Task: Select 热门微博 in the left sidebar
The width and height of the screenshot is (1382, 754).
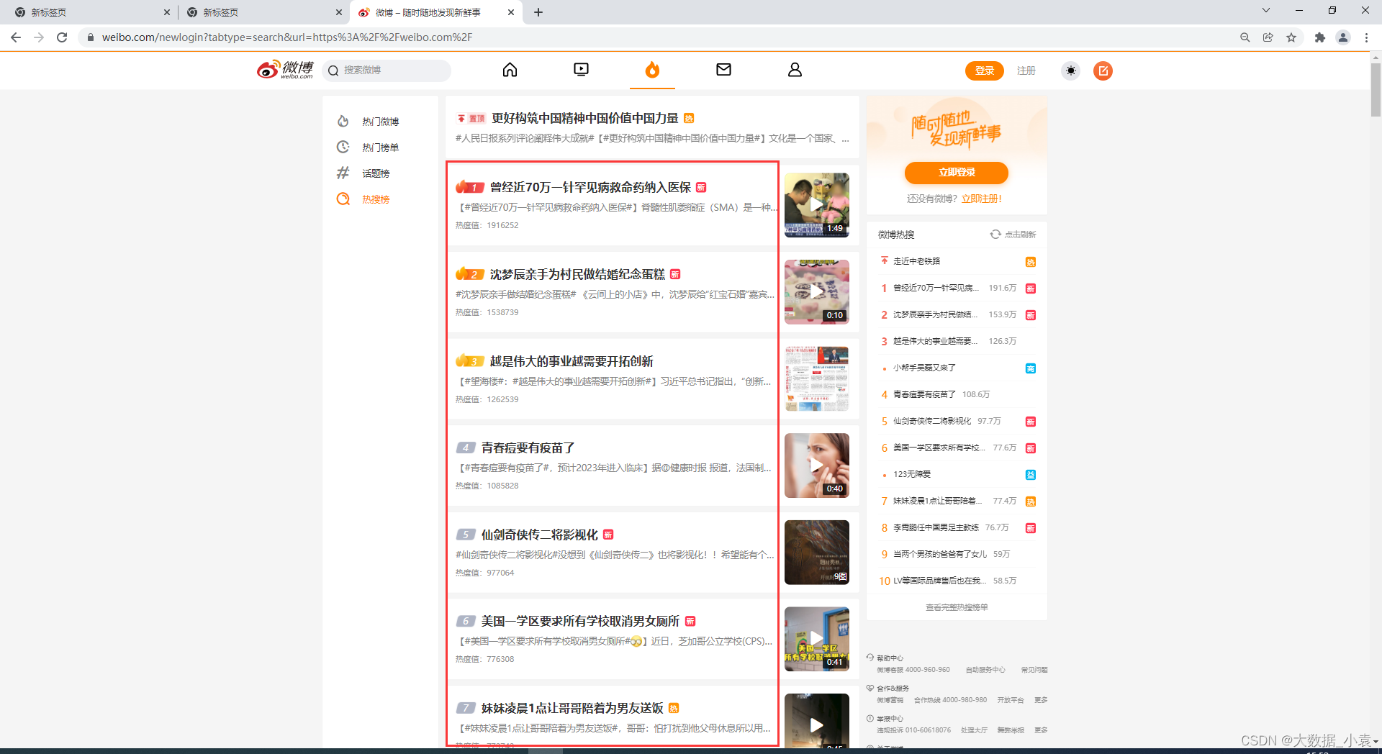Action: (380, 122)
